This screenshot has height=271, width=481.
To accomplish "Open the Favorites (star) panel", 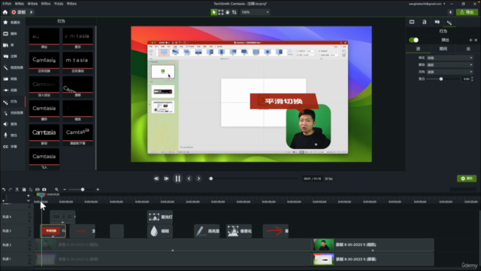I will [x=12, y=23].
